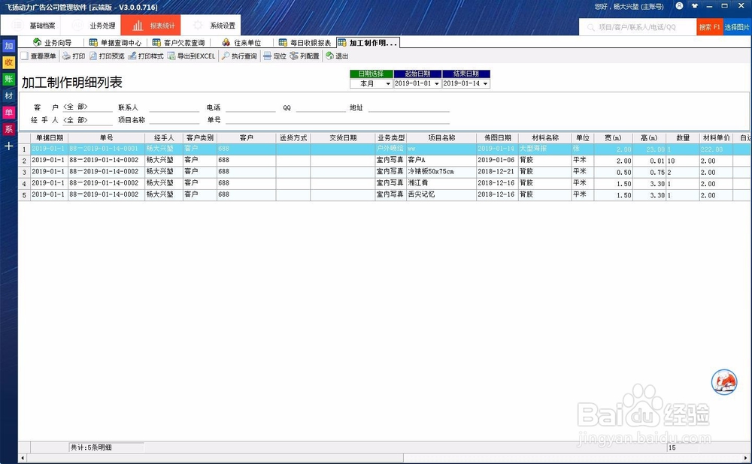Viewport: 752px width, 464px height.
Task: Click the top search input field
Action: click(638, 27)
